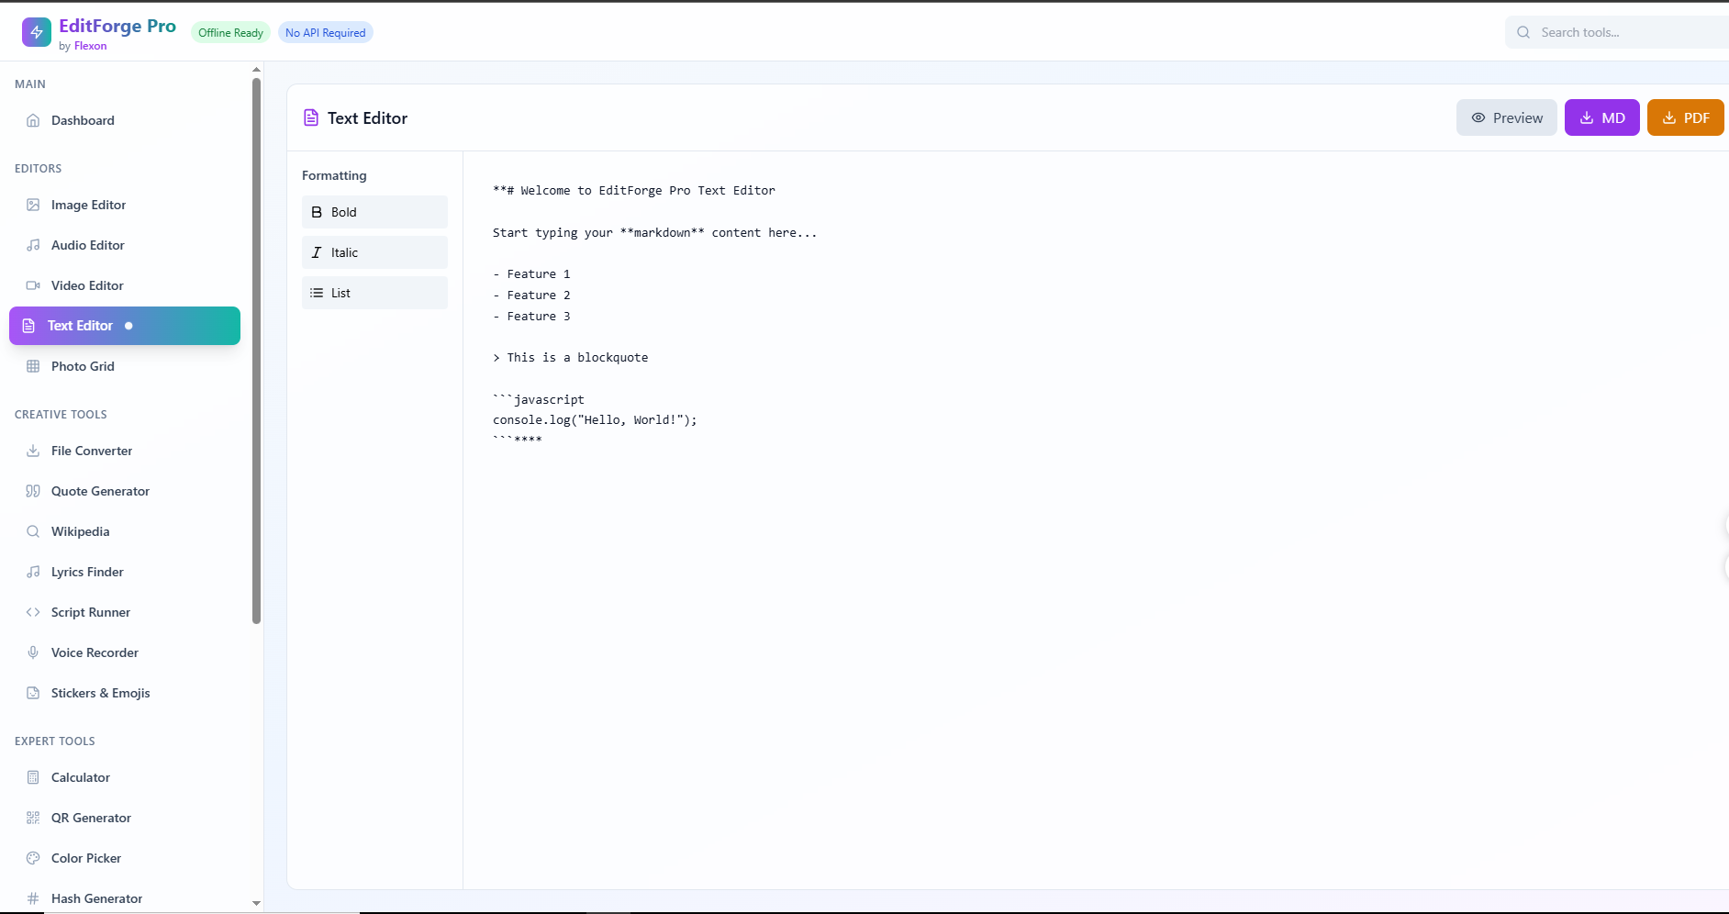
Task: Click the Flexon link under the logo
Action: [90, 46]
